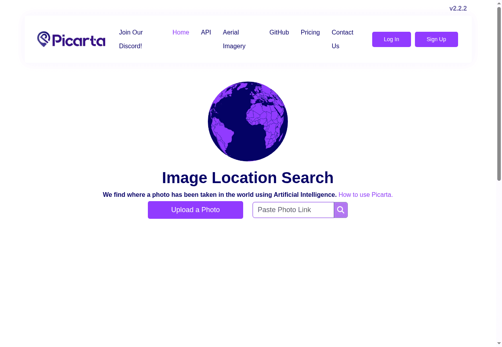The width and height of the screenshot is (502, 347).
Task: View the Pricing page
Action: pos(310,33)
